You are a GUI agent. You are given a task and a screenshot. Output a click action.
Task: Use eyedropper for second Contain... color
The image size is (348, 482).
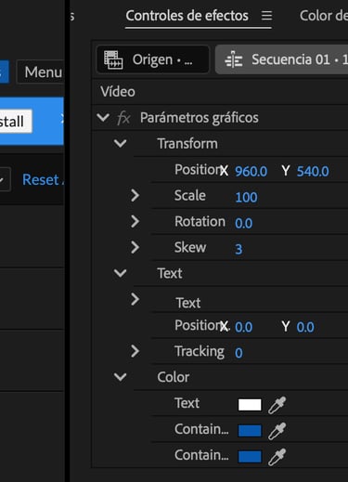[277, 457]
